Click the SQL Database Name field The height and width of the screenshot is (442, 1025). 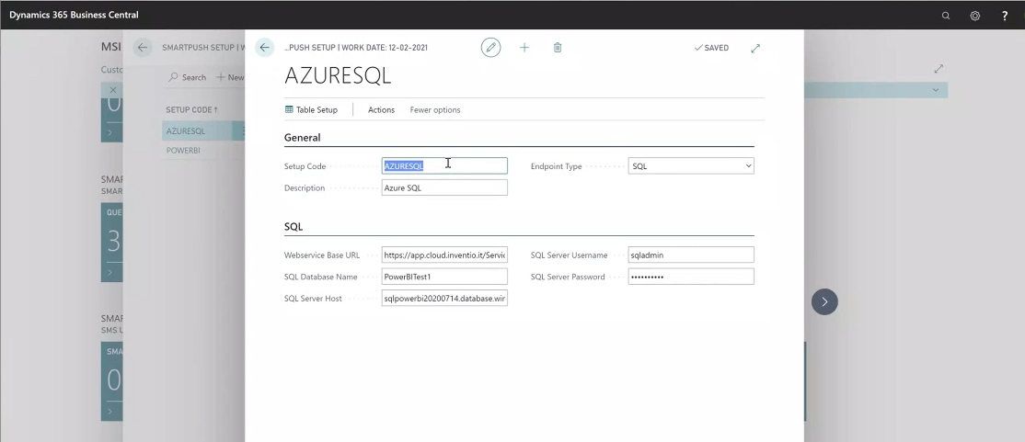tap(444, 277)
